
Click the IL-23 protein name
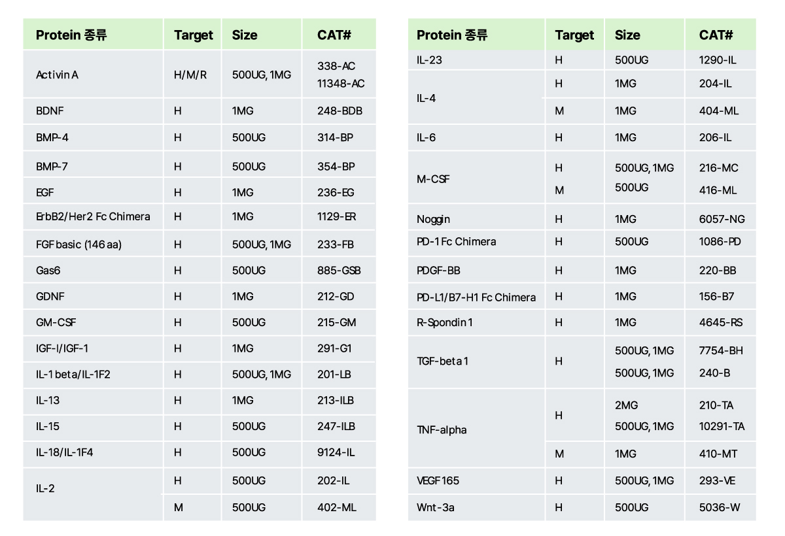430,60
